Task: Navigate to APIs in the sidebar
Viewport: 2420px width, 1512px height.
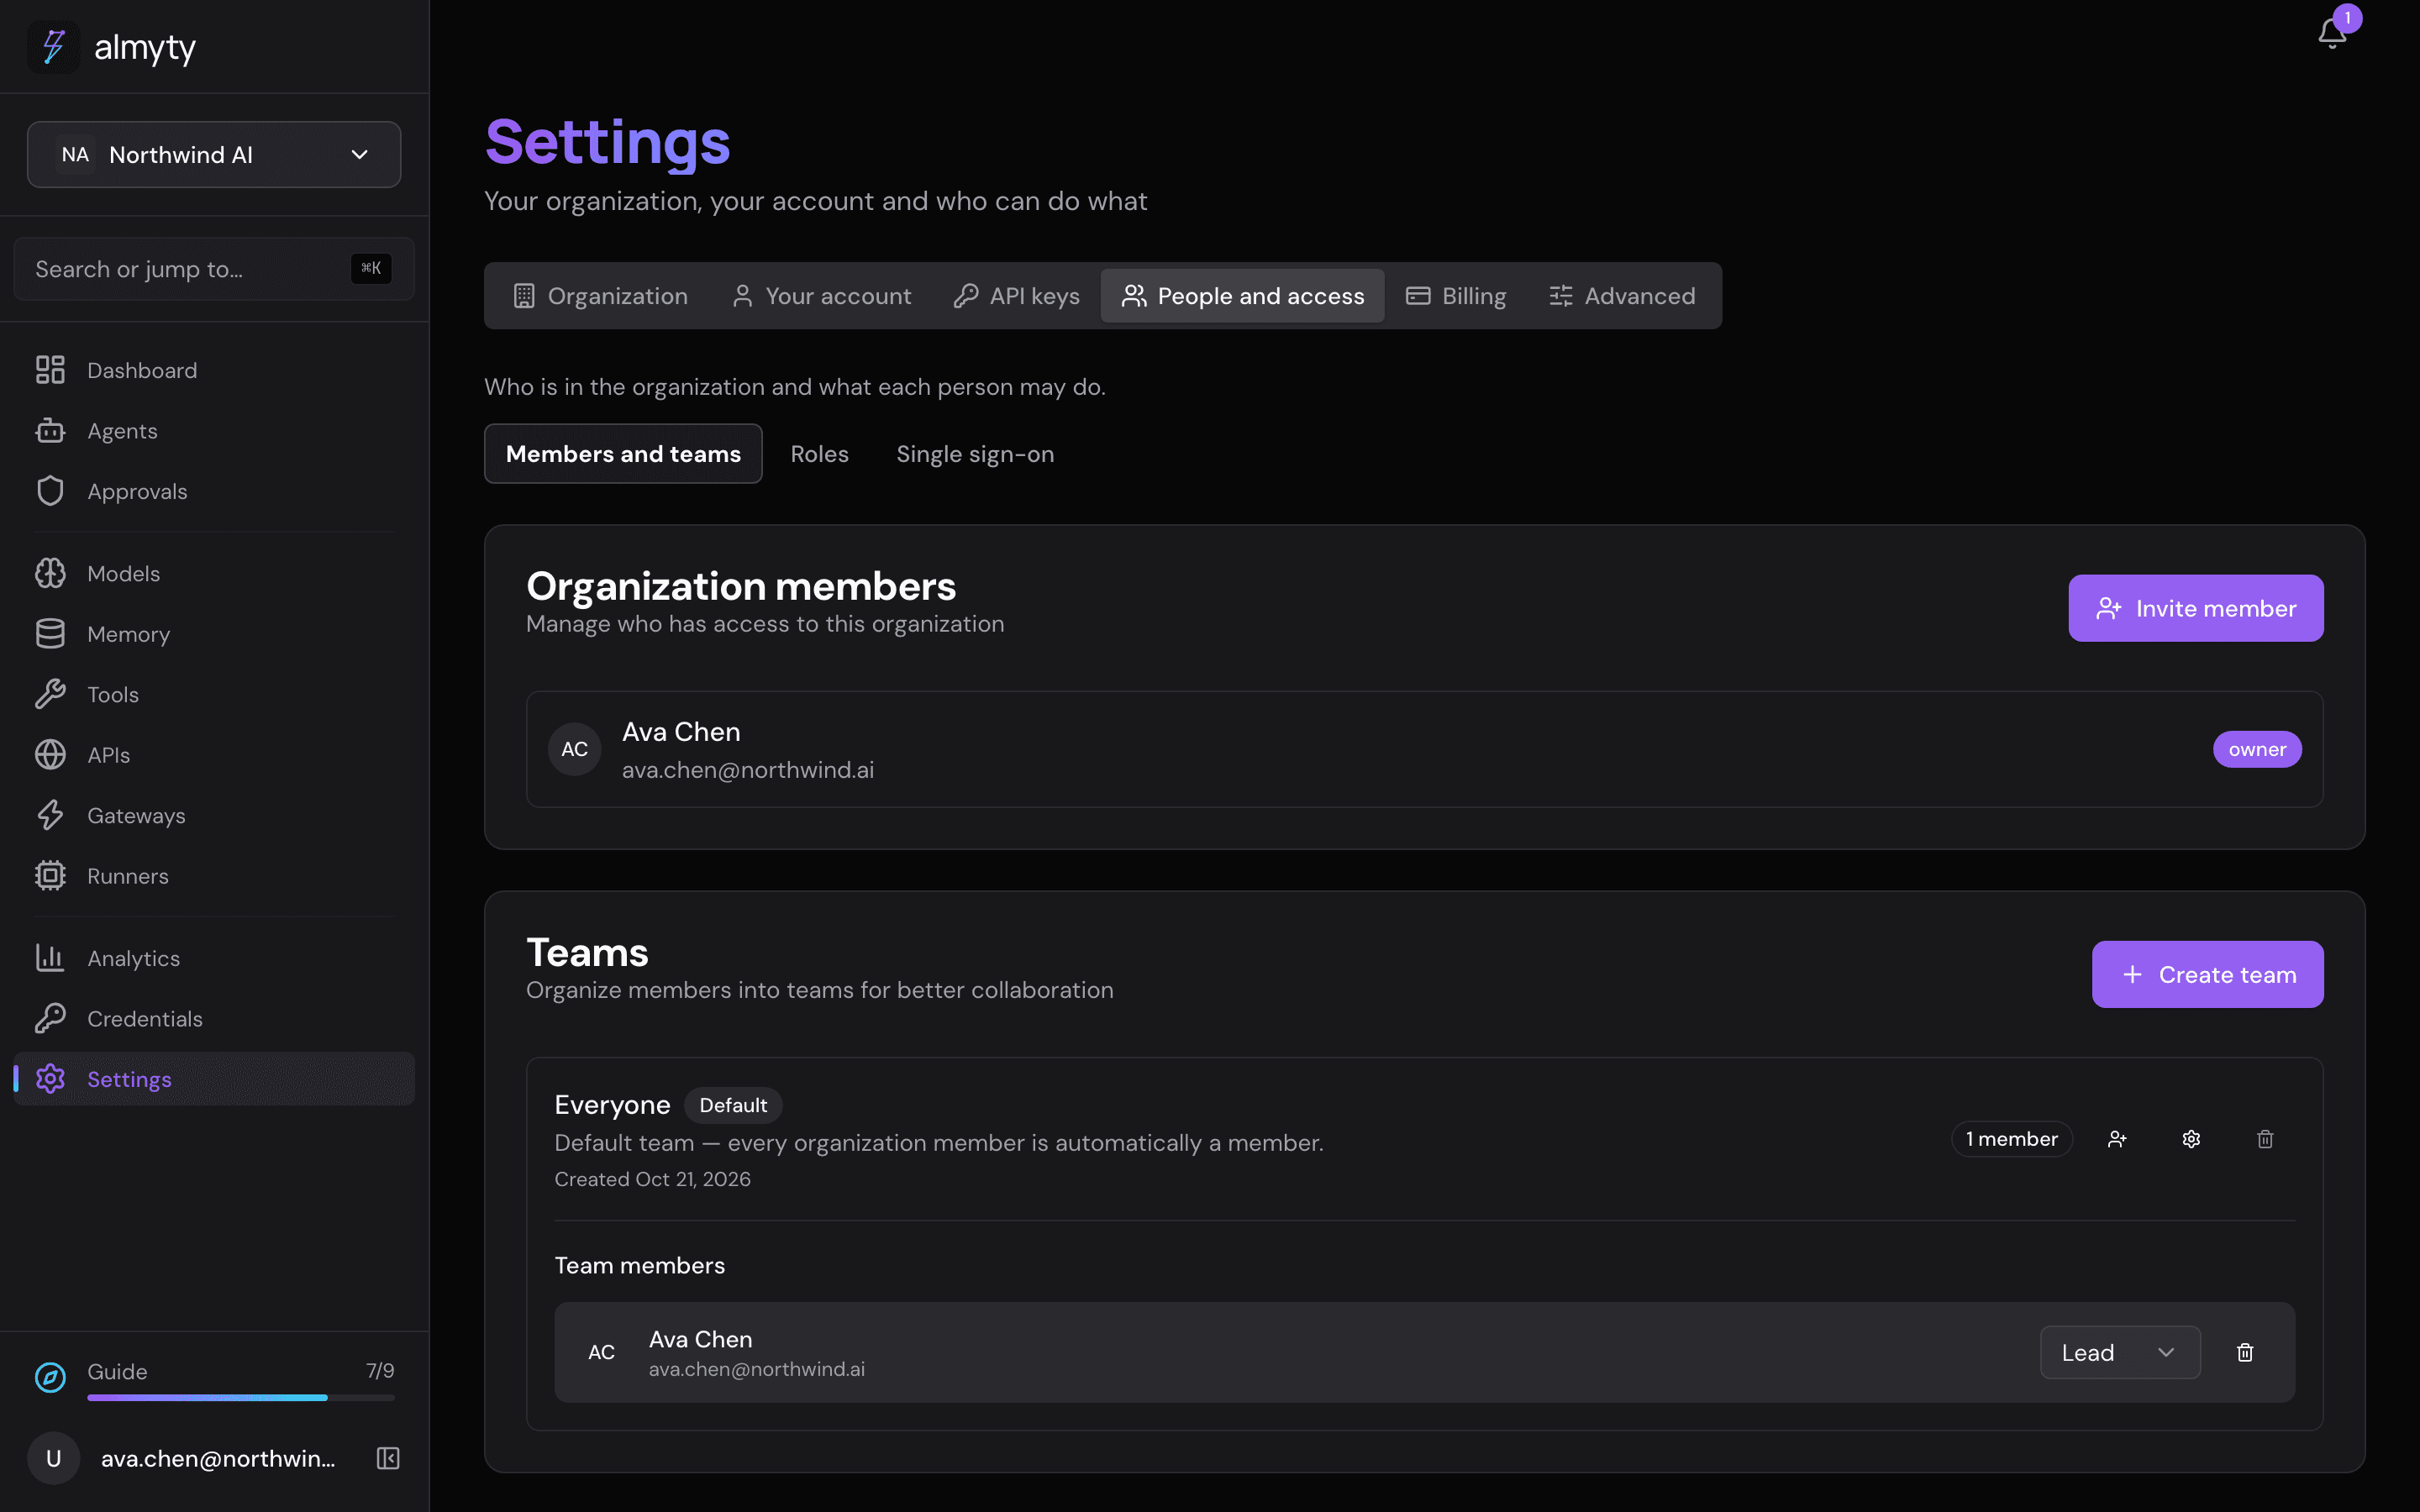Action: tap(214, 755)
